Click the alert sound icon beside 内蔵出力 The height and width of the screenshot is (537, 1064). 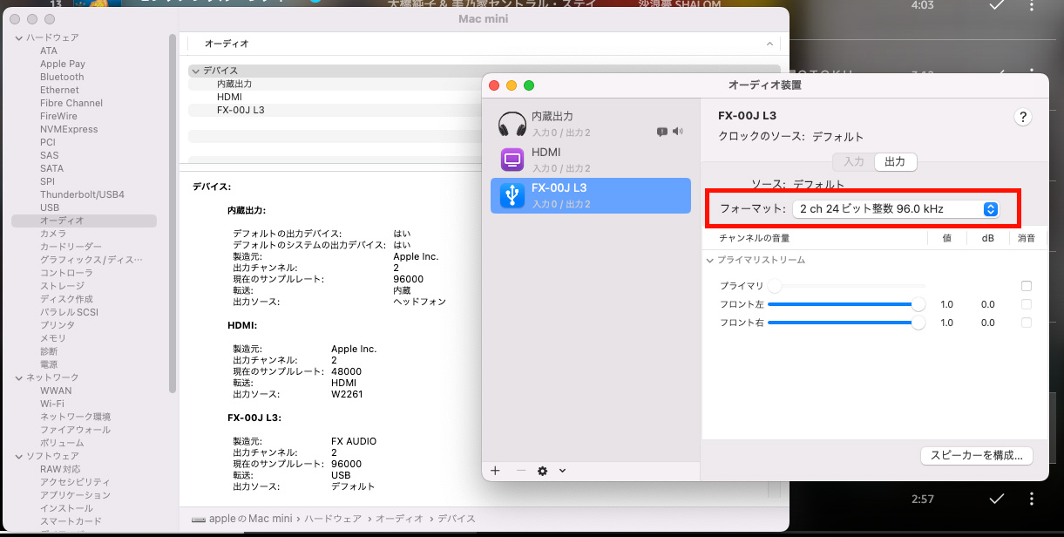coord(661,132)
